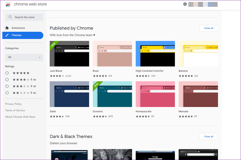Click the chrome web store title text
241x160 pixels.
click(x=30, y=4)
